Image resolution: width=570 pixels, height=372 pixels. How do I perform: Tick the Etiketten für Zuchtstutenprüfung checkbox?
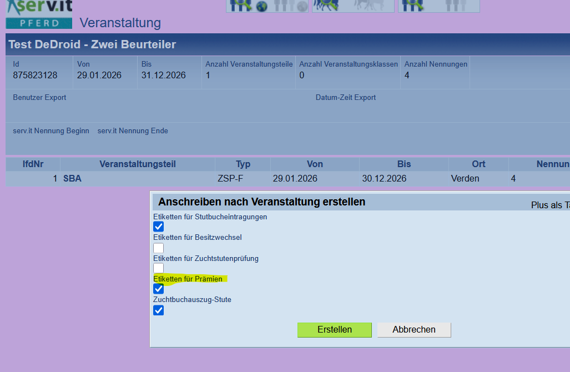(x=159, y=269)
